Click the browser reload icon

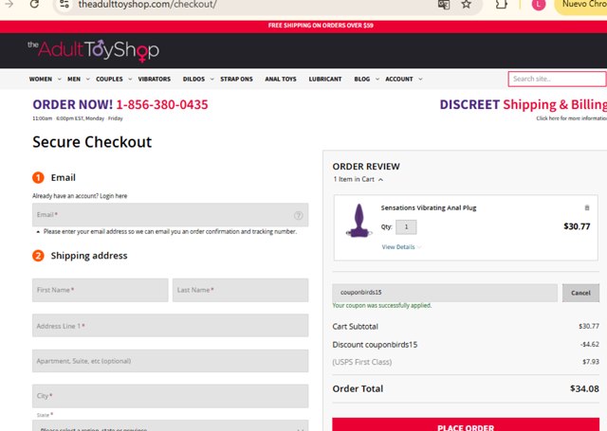34,4
